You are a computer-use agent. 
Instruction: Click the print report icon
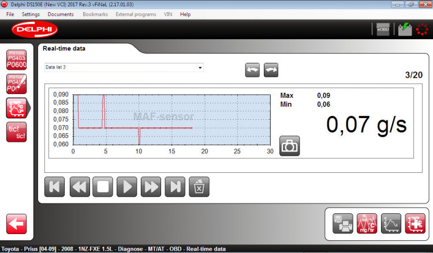tap(343, 222)
